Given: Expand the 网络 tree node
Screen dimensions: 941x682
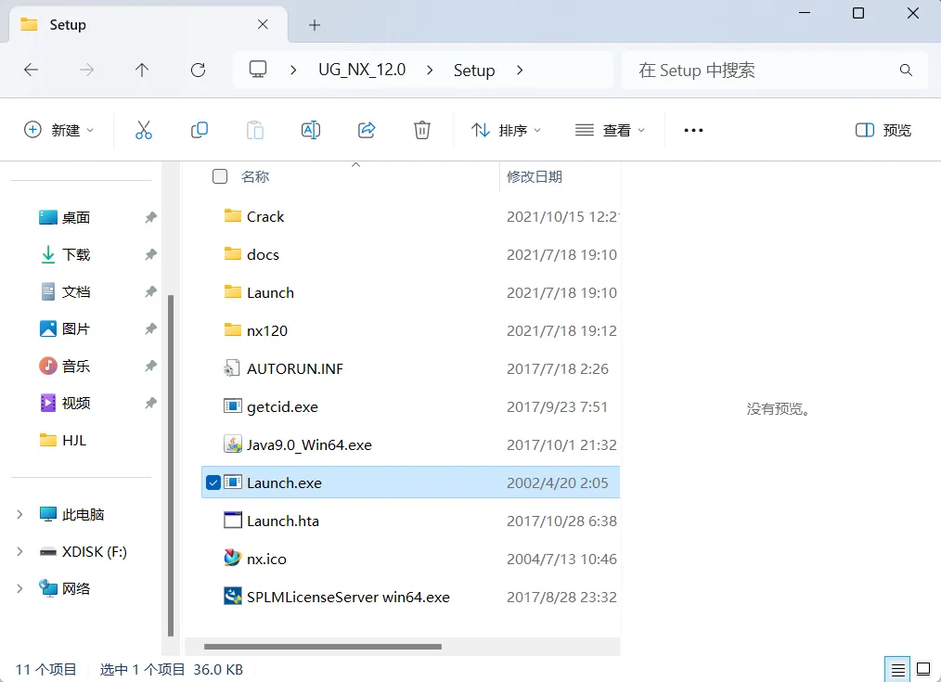Looking at the screenshot, I should (19, 588).
